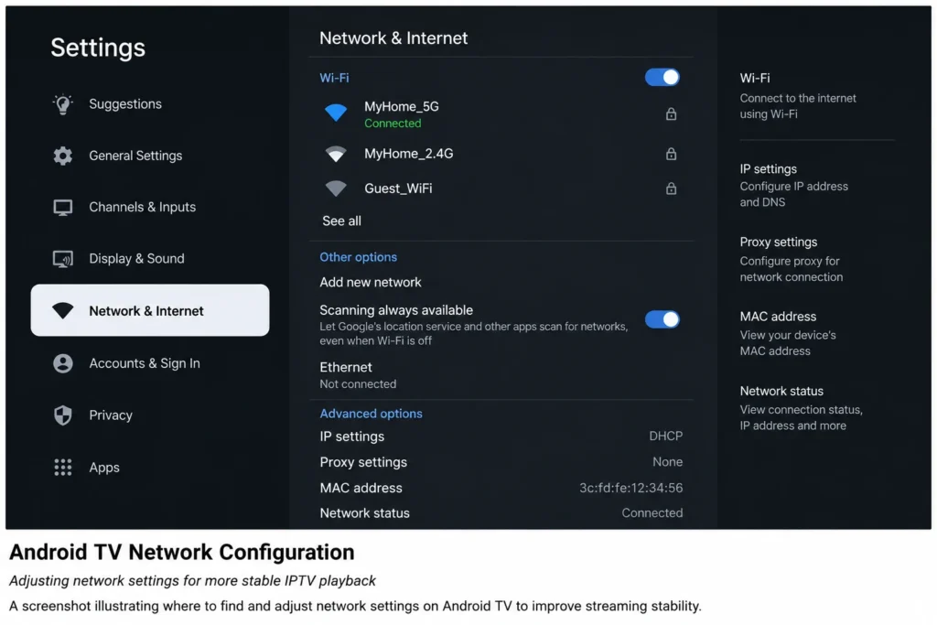Viewport: 937px width, 625px height.
Task: Go to Channels & Inputs settings
Action: (x=149, y=208)
